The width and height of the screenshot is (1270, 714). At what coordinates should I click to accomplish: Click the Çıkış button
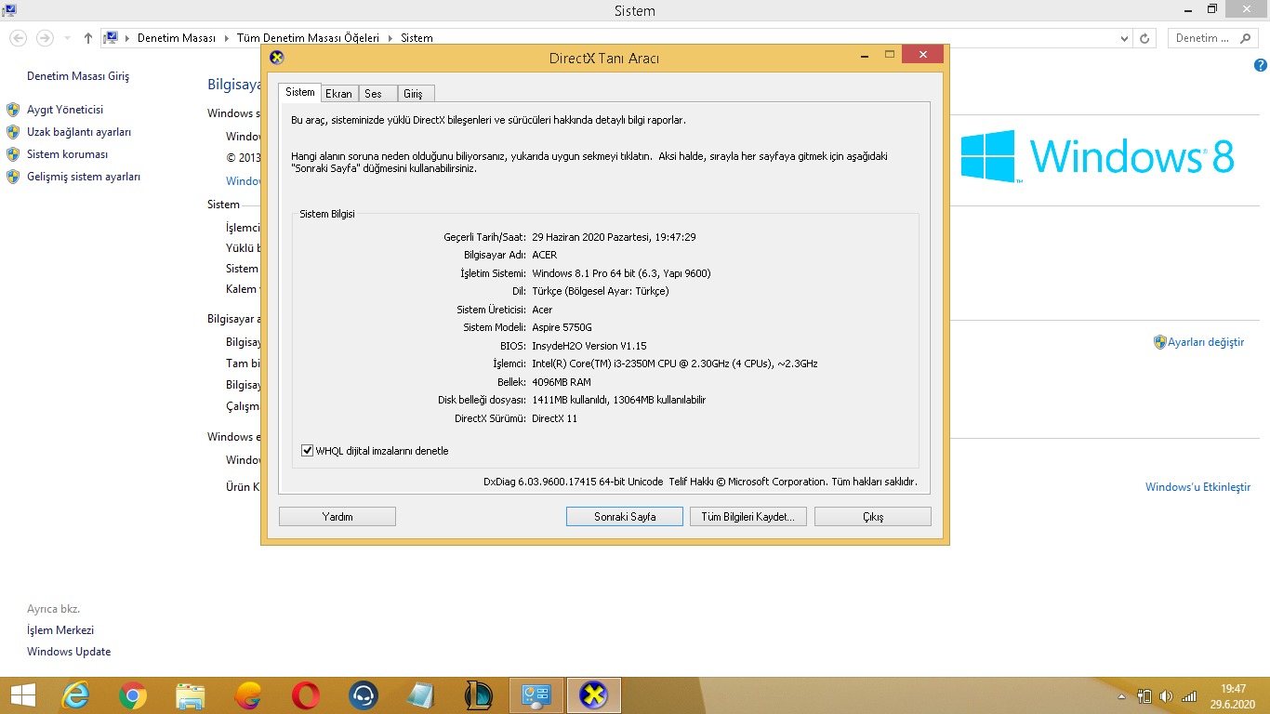point(873,516)
